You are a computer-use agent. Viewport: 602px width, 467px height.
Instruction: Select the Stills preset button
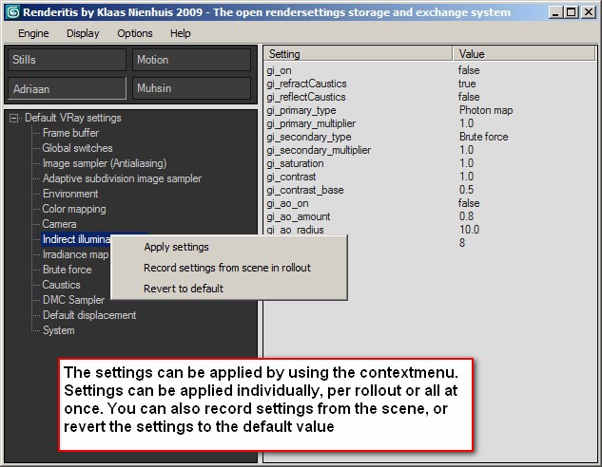(67, 60)
